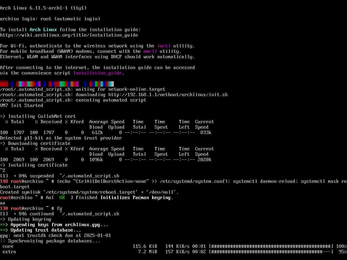Click the first curl table 'Average Speed' header

point(107,122)
